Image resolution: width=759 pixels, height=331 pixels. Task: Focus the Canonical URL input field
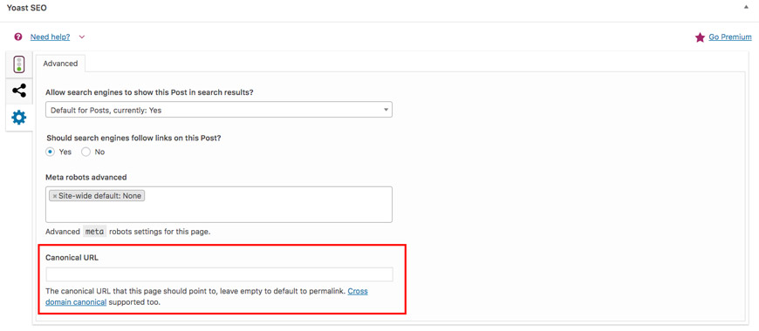219,274
